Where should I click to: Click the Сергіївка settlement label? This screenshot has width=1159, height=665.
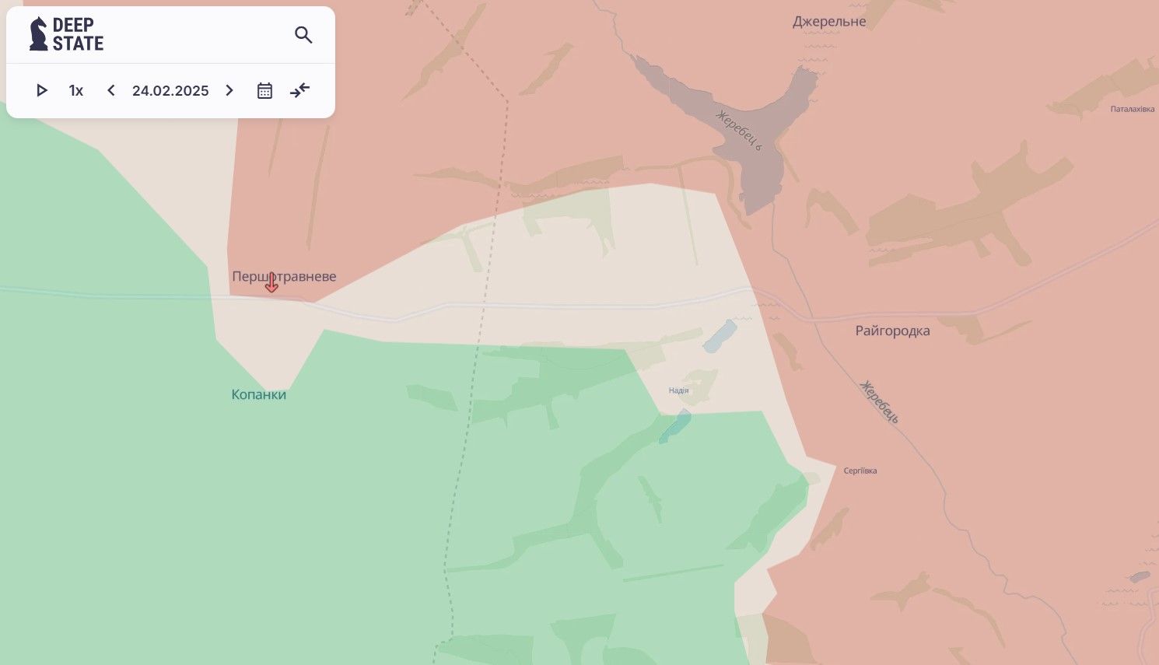(860, 471)
